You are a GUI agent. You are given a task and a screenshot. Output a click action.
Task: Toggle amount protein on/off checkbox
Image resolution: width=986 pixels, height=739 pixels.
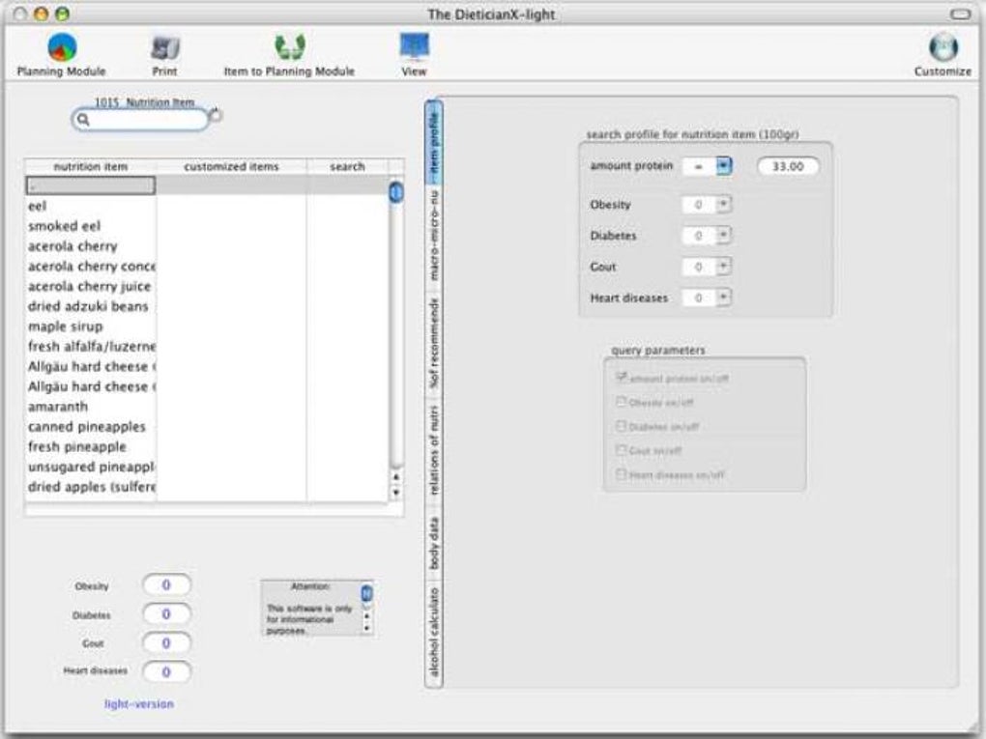[x=622, y=377]
